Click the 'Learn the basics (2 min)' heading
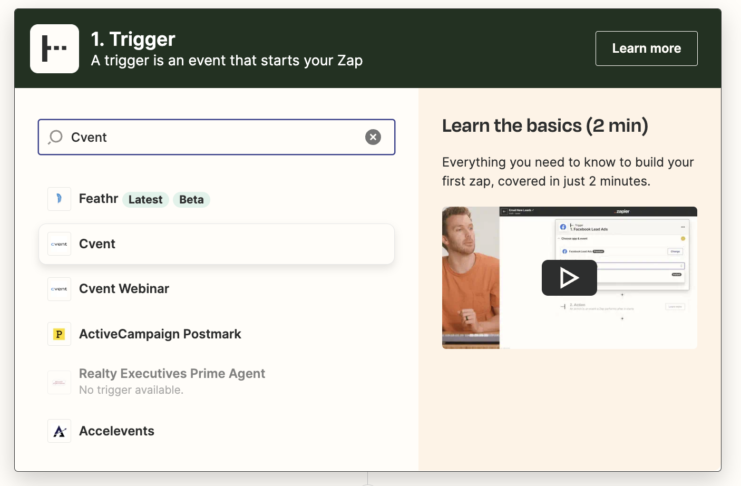 (545, 125)
